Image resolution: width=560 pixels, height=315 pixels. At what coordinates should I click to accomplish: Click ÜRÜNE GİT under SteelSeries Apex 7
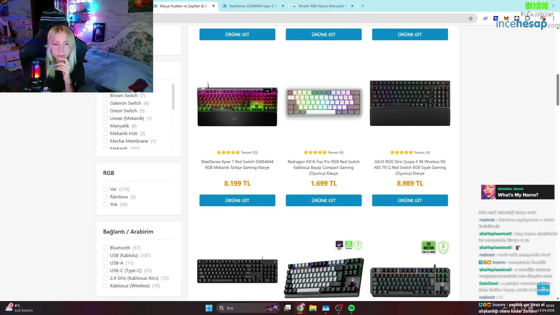(x=237, y=200)
